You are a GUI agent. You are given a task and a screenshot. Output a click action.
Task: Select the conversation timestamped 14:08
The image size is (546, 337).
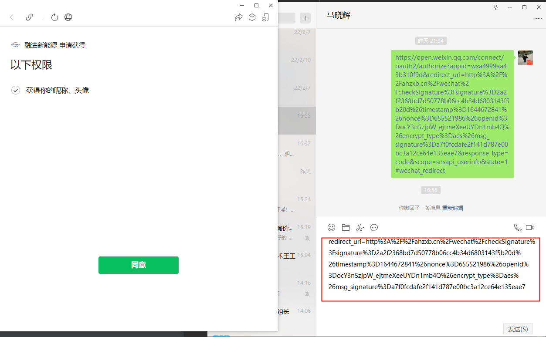point(297,316)
